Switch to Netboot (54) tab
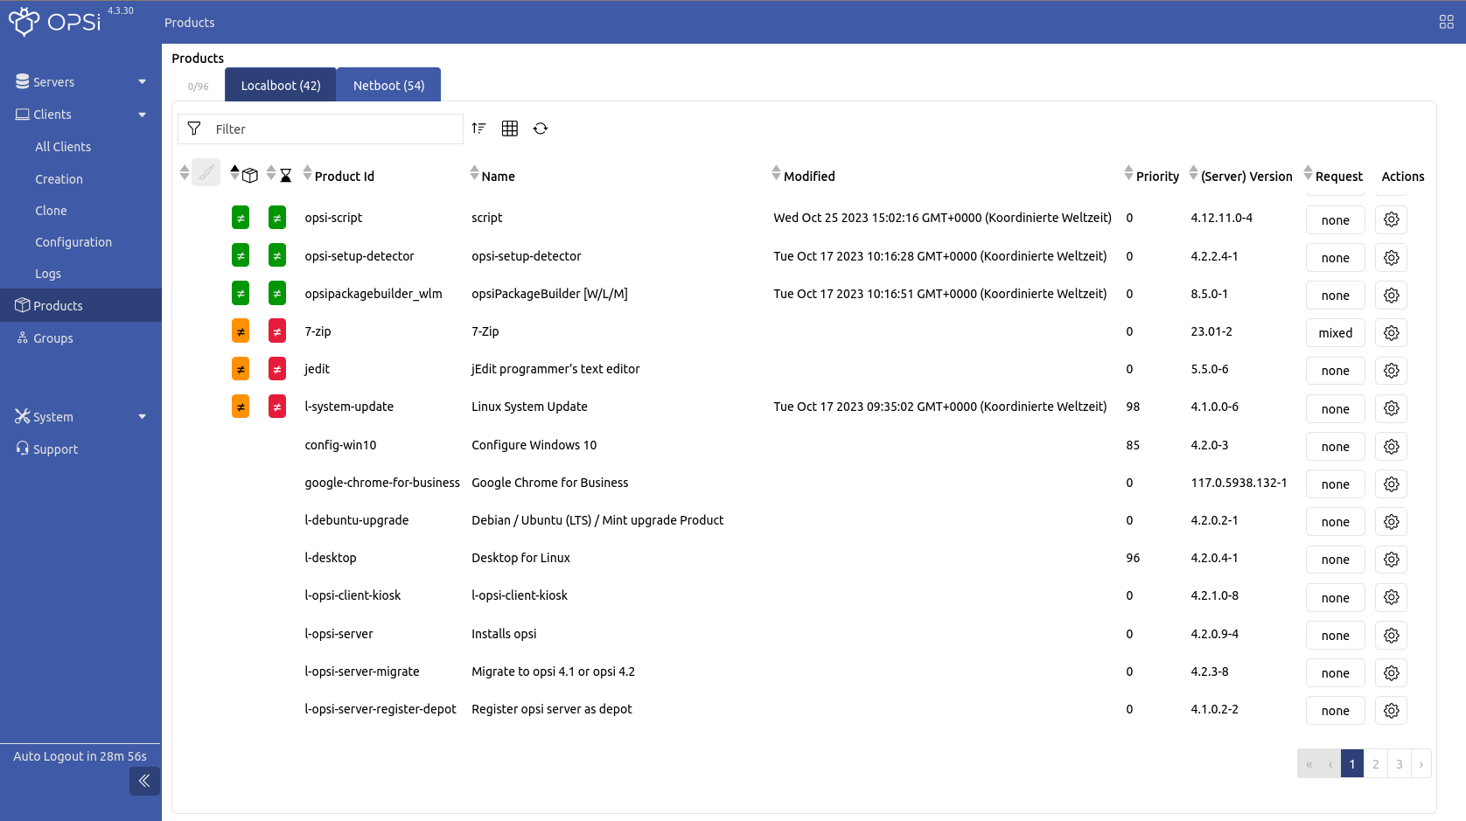1466x821 pixels. (388, 85)
